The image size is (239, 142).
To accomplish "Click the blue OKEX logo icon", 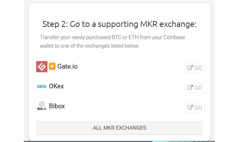I will click(42, 86).
